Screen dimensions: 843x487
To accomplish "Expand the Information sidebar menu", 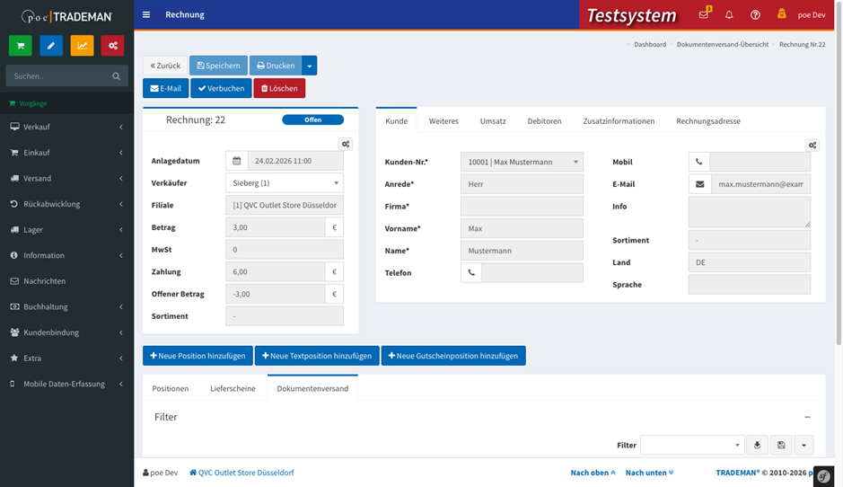I will [66, 255].
